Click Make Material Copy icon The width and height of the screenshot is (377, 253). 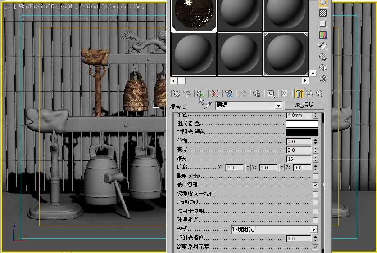pyautogui.click(x=229, y=93)
